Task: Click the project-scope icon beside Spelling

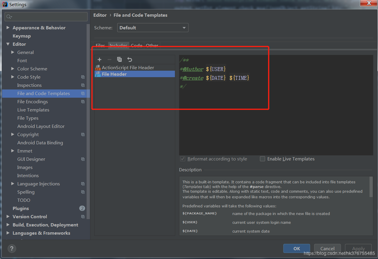Action: pyautogui.click(x=83, y=192)
